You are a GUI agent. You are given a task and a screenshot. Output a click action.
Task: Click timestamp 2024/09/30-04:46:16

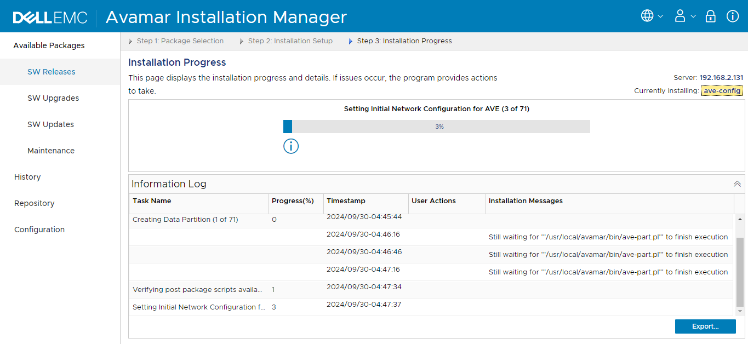pos(364,234)
